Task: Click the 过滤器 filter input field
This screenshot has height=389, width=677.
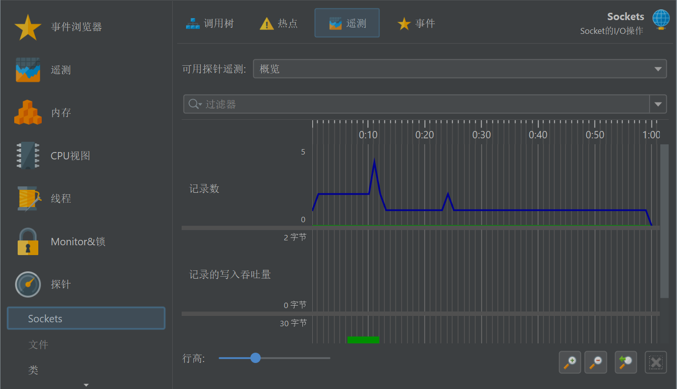Action: click(416, 104)
